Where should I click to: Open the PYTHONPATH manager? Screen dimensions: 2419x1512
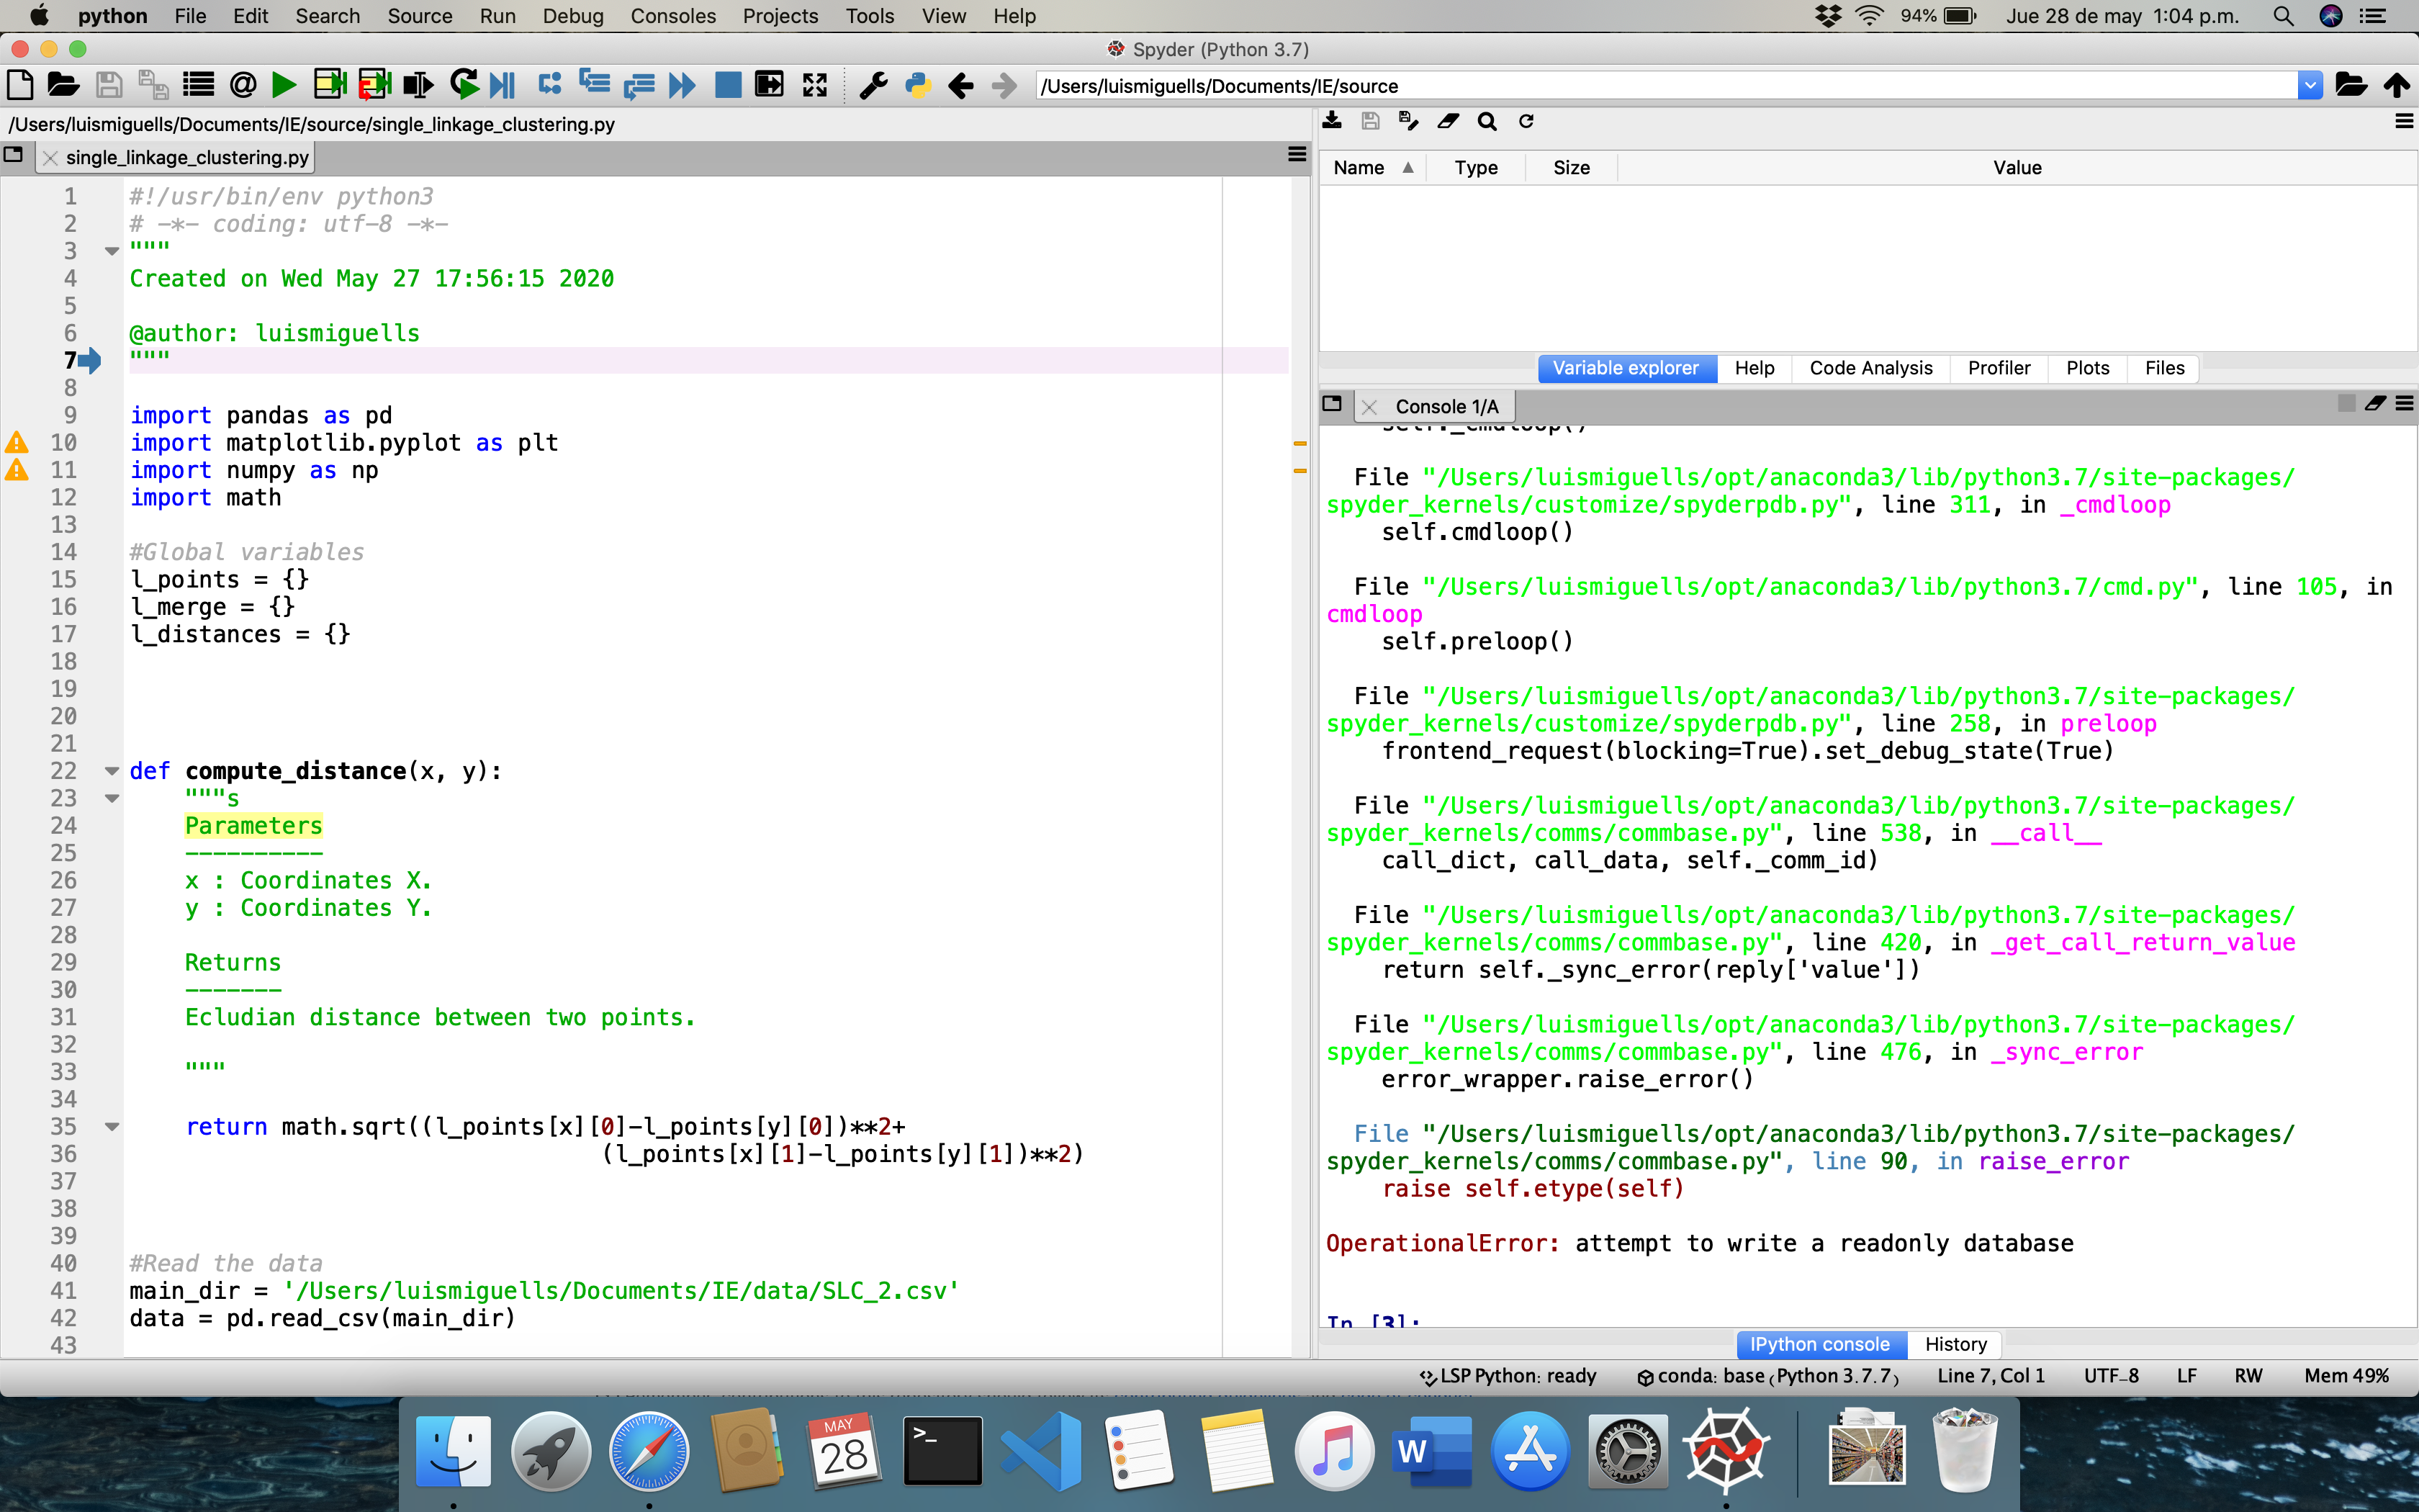click(x=916, y=84)
